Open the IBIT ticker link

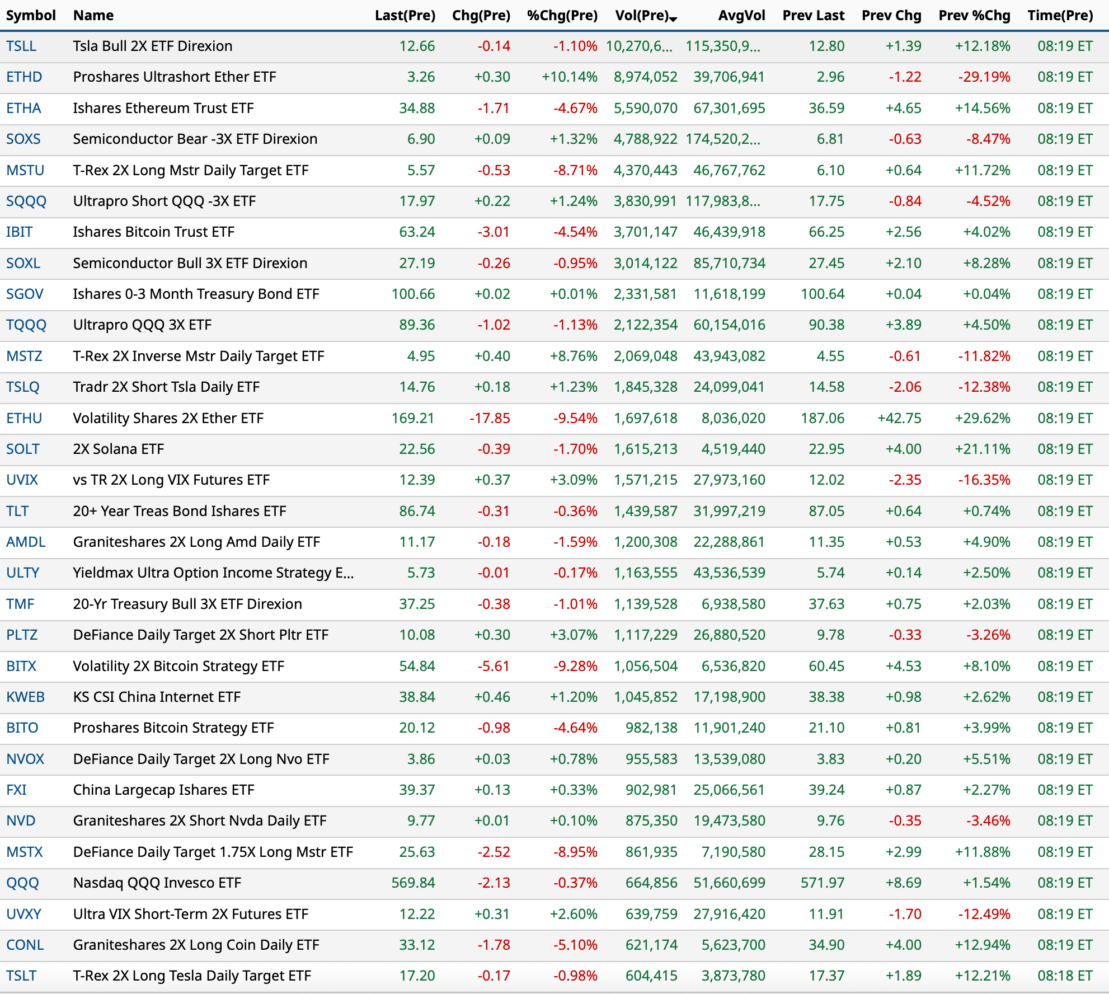pyautogui.click(x=20, y=232)
